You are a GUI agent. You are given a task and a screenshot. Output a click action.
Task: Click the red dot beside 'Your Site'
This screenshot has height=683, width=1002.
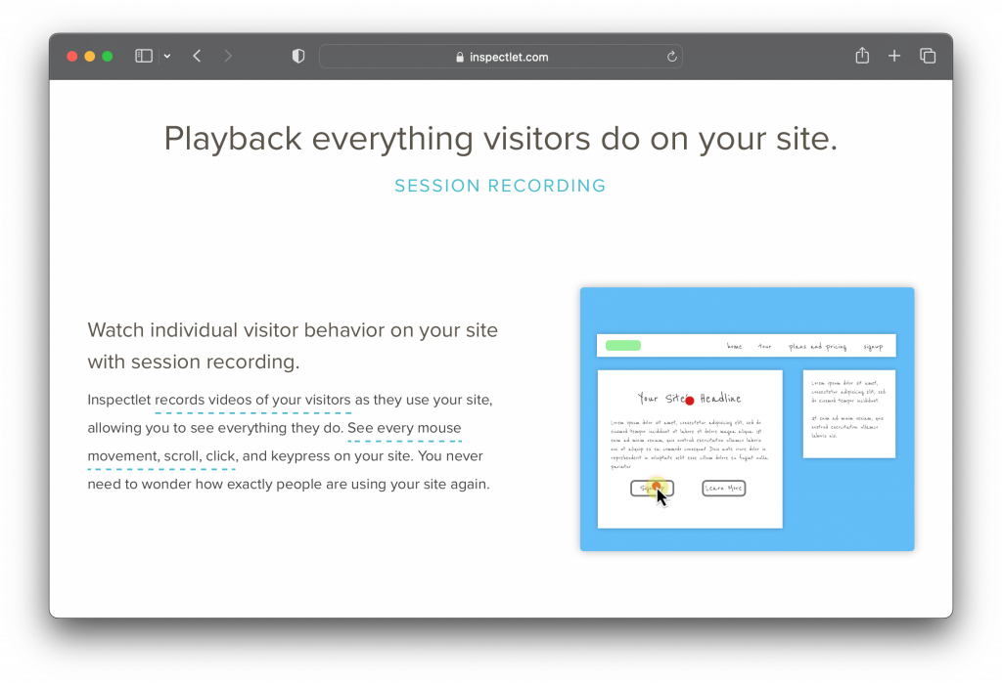pyautogui.click(x=690, y=401)
